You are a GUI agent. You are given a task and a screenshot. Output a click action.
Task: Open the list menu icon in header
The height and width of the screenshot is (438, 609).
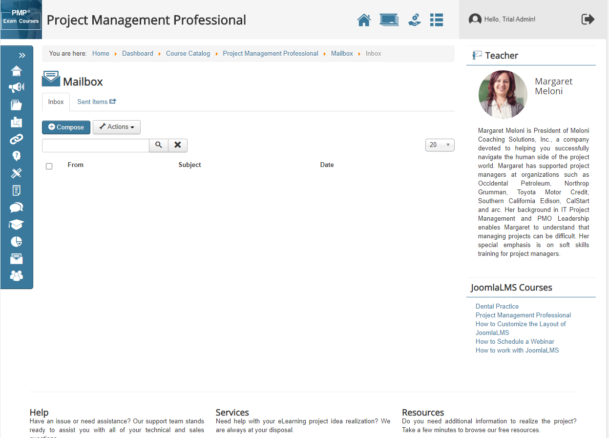pos(437,20)
